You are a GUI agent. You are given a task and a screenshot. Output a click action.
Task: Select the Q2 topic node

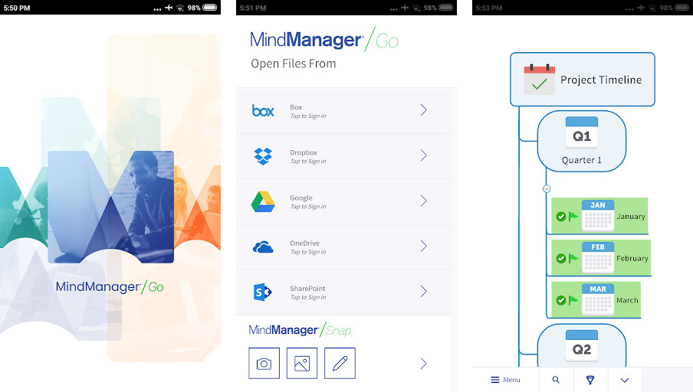pyautogui.click(x=582, y=345)
